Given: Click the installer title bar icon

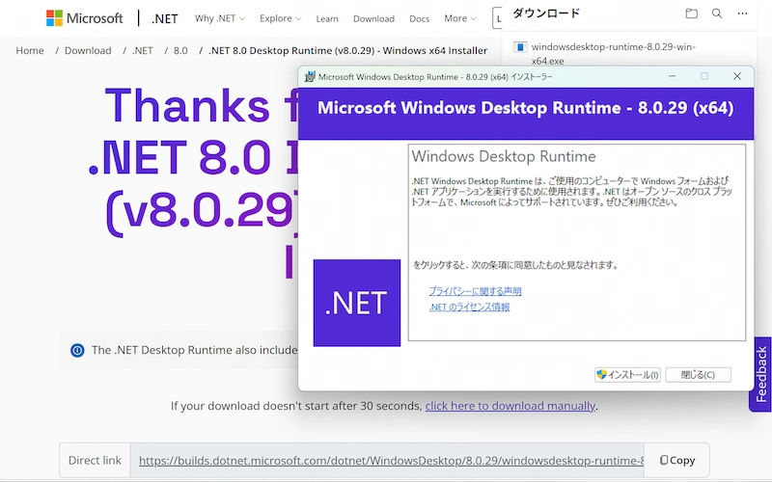Looking at the screenshot, I should [310, 77].
